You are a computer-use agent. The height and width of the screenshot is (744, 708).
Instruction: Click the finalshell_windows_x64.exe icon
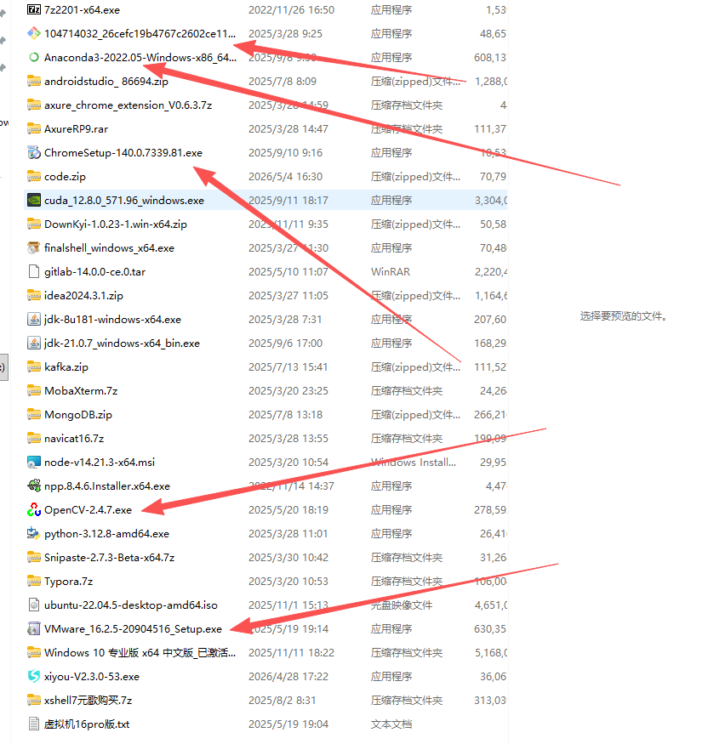pos(34,247)
